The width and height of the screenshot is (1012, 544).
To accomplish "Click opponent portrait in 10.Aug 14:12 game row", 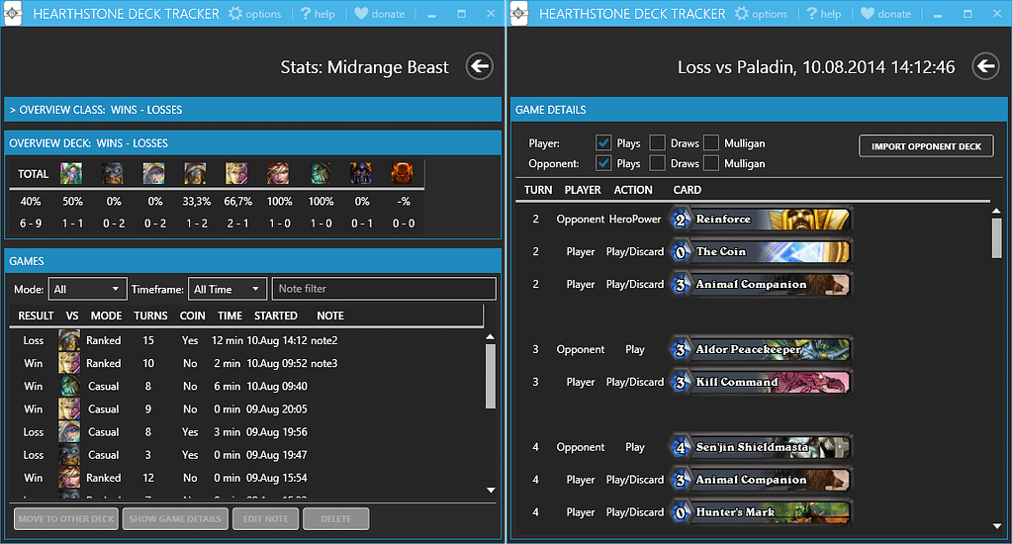I will click(69, 340).
